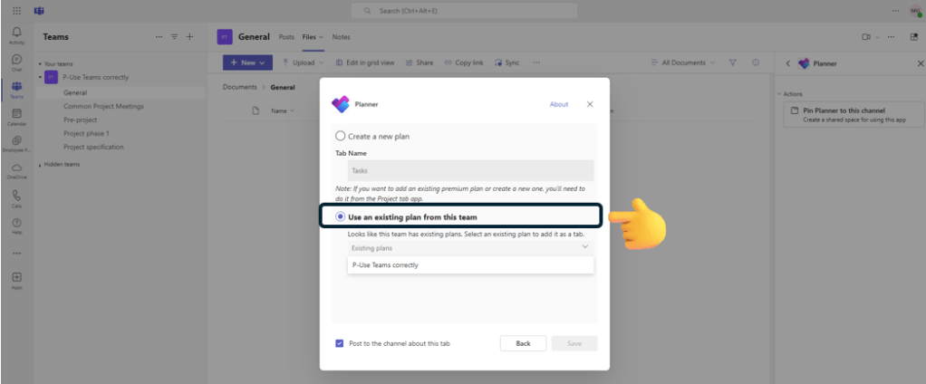This screenshot has height=384, width=926.
Task: Open Chat in the left rail
Action: click(16, 62)
